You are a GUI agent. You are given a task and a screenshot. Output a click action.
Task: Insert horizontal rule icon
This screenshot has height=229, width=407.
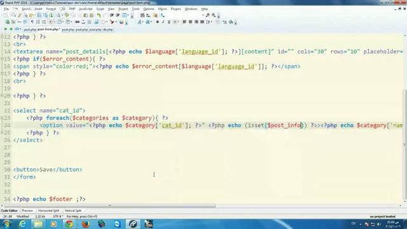[19, 22]
